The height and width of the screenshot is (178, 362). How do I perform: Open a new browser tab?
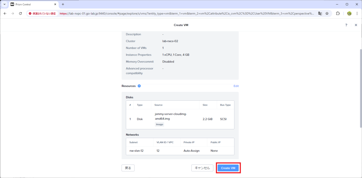(63, 4)
